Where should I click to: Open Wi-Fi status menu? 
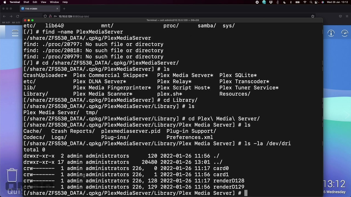coord(305,2)
